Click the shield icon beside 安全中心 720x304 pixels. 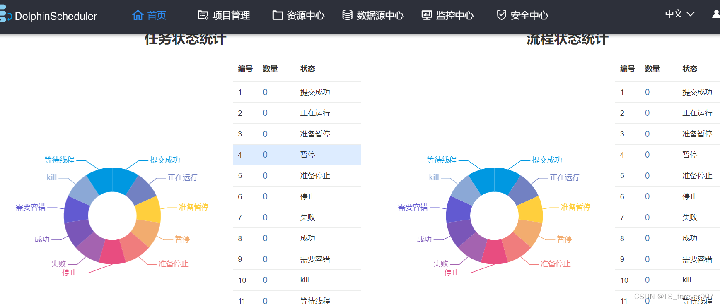coord(502,15)
